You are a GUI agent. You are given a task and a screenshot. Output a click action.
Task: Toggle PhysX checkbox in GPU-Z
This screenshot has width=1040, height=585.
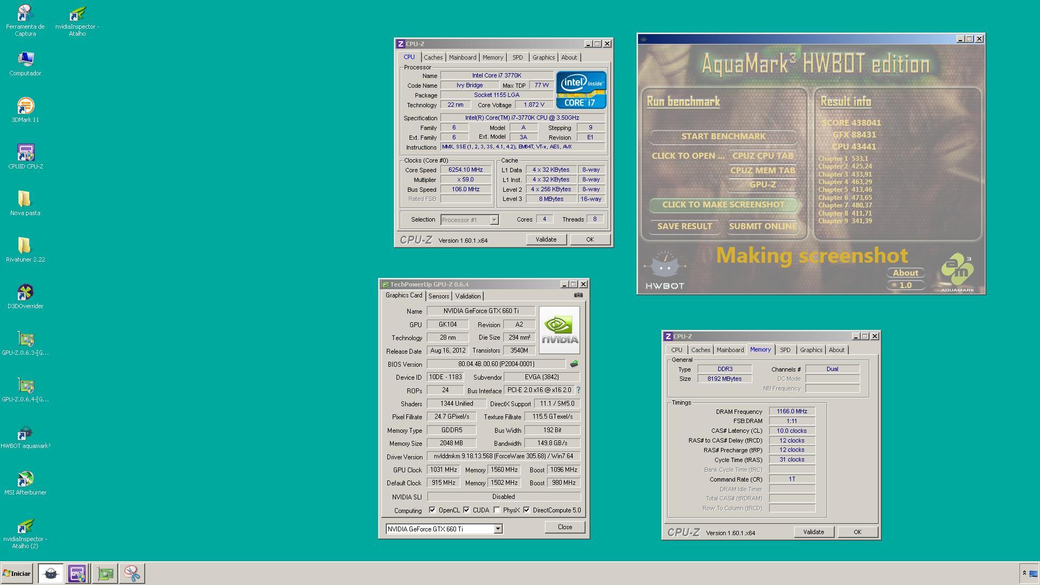[x=497, y=510]
